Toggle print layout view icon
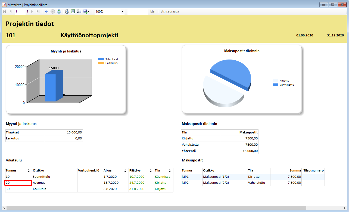 (73, 11)
